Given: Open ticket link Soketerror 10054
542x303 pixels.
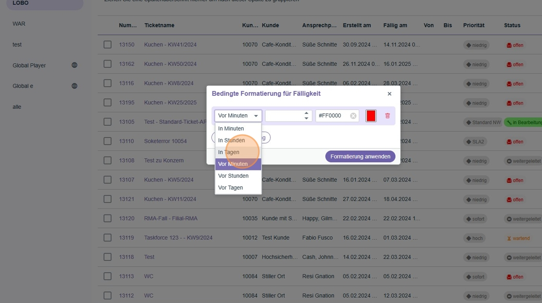Looking at the screenshot, I should coord(165,141).
